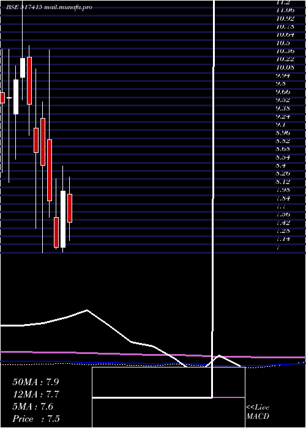This screenshot has width=306, height=428.
Task: Click the 8.96 price axis label
Action: pyautogui.click(x=283, y=133)
